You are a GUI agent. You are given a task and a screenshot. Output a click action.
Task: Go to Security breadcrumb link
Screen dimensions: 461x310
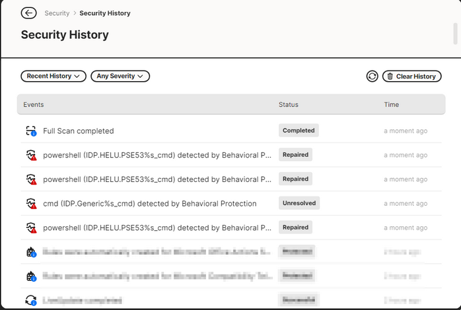[57, 13]
